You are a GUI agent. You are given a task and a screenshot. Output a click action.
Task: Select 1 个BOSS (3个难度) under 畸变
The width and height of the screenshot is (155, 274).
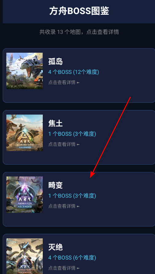click(x=72, y=196)
